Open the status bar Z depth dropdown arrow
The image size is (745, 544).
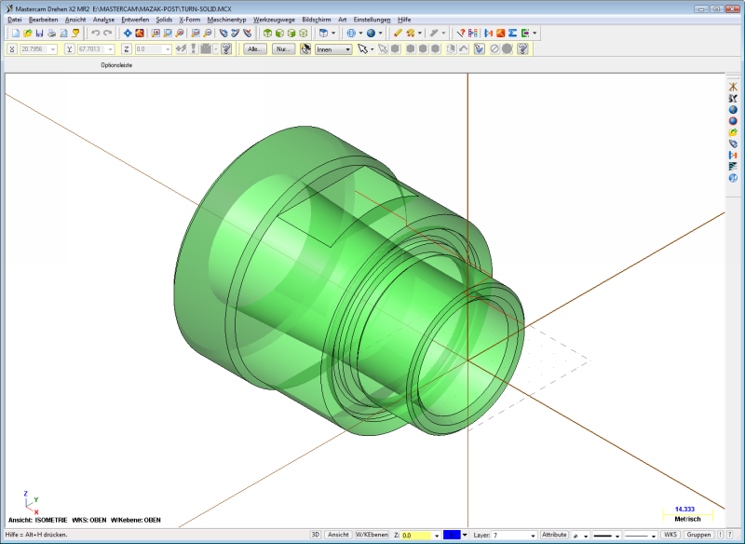tap(436, 536)
